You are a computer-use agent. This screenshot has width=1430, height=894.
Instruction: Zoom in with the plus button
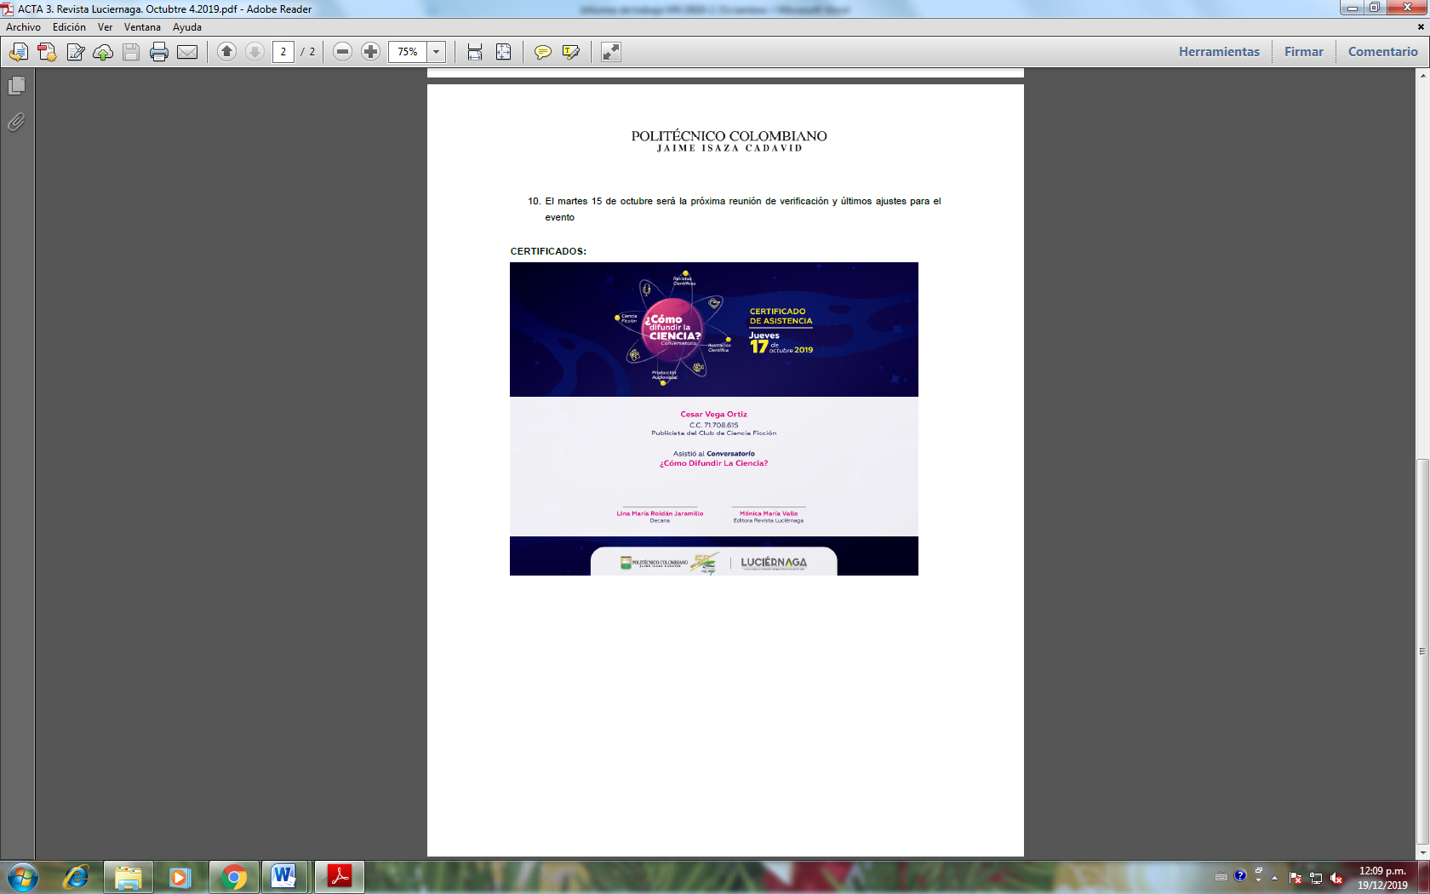[370, 52]
